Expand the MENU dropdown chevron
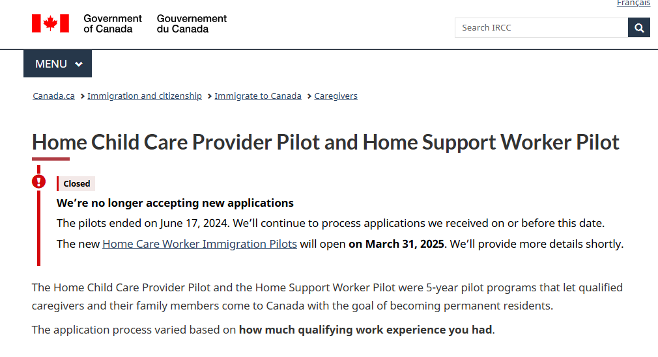Image resolution: width=658 pixels, height=357 pixels. tap(79, 64)
